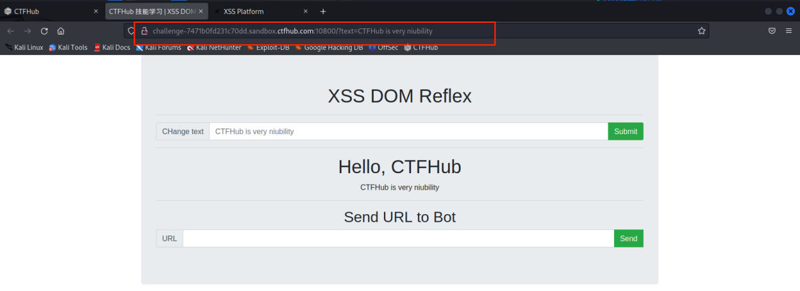800x291 pixels.
Task: Open the Kali NetHunter bookmark
Action: coord(214,48)
